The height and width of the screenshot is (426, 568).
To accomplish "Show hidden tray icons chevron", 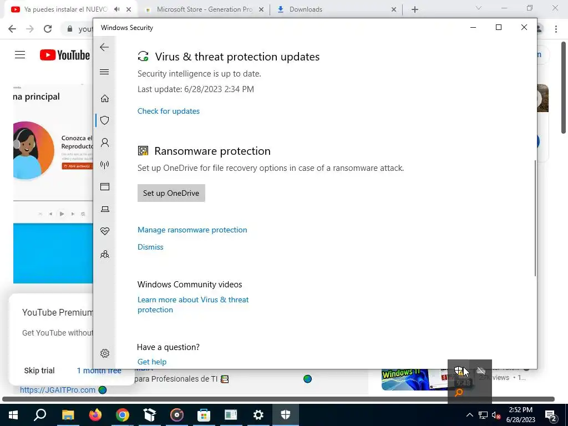I will click(x=469, y=415).
